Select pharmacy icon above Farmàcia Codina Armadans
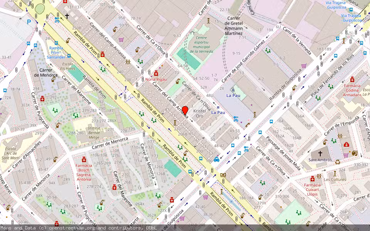 tap(352, 79)
